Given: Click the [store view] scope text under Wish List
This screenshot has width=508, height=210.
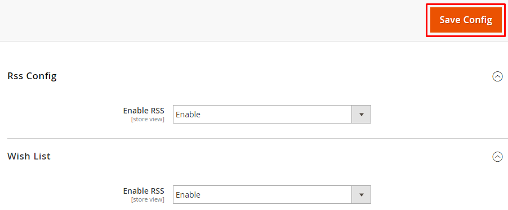Looking at the screenshot, I should (x=148, y=199).
